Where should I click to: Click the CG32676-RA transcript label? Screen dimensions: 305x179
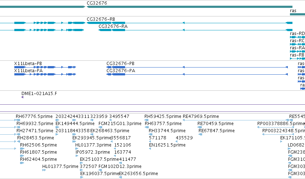point(113,26)
